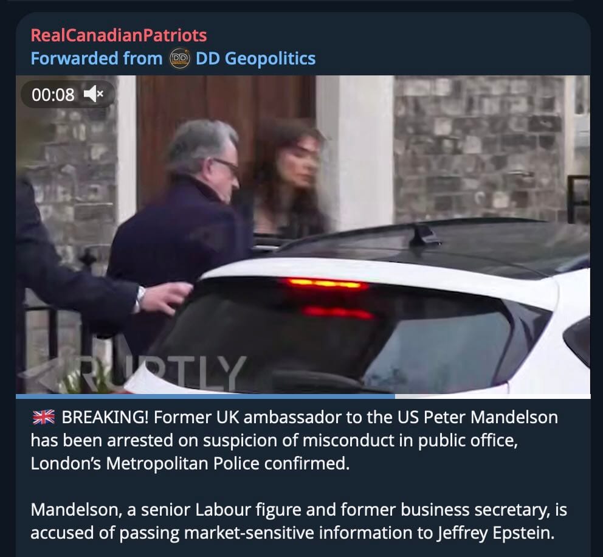Click the 00:08 video time indicator
603x557 pixels.
(x=53, y=95)
